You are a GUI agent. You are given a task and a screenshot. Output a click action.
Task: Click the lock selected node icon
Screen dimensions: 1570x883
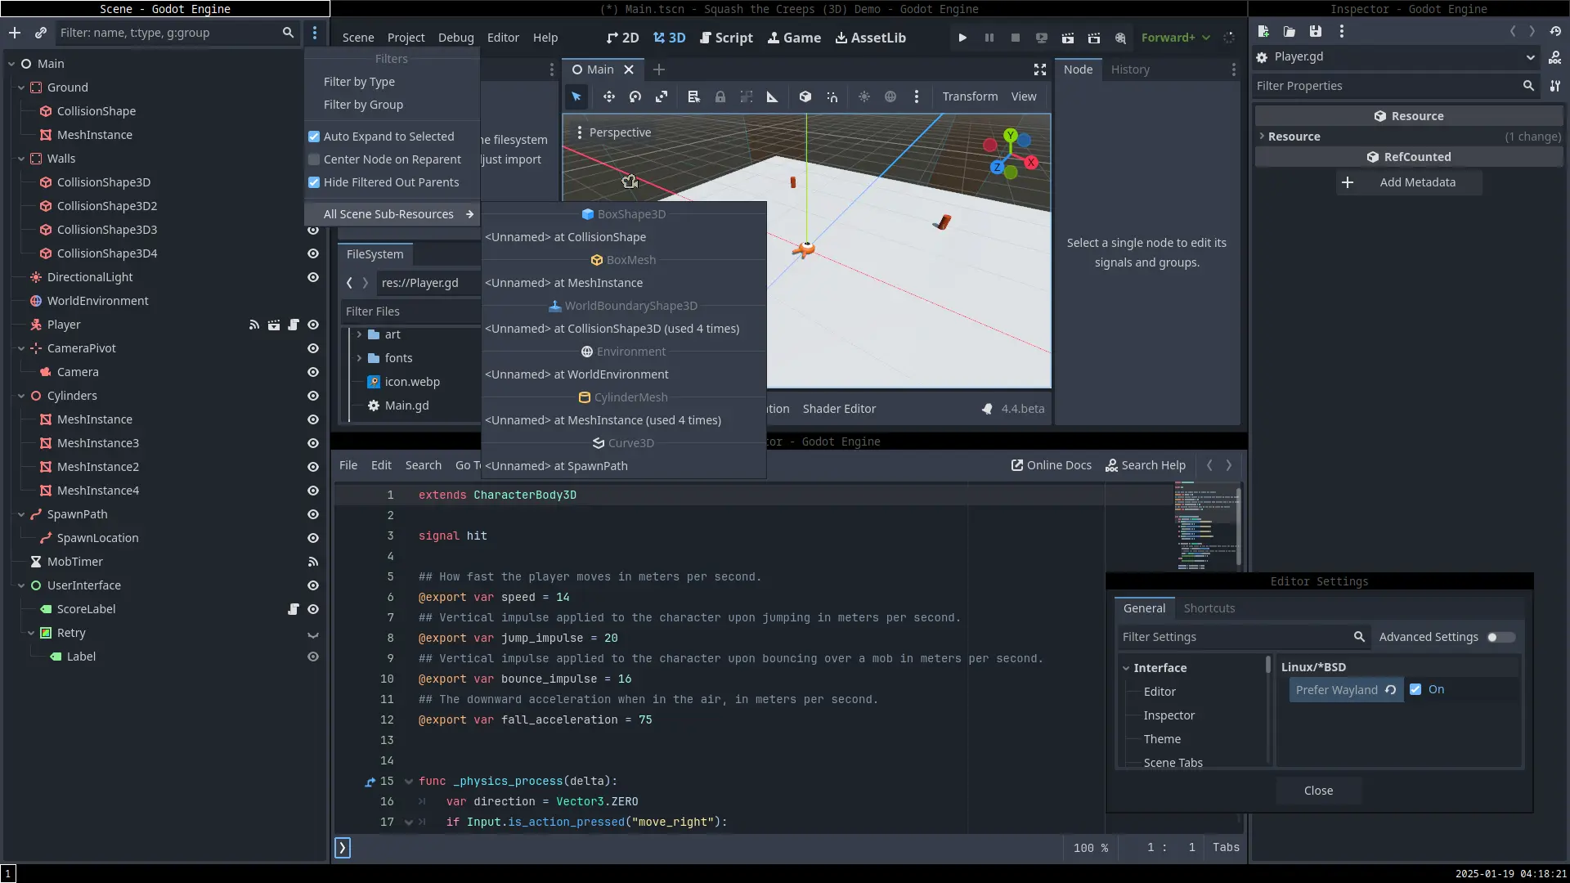720,96
